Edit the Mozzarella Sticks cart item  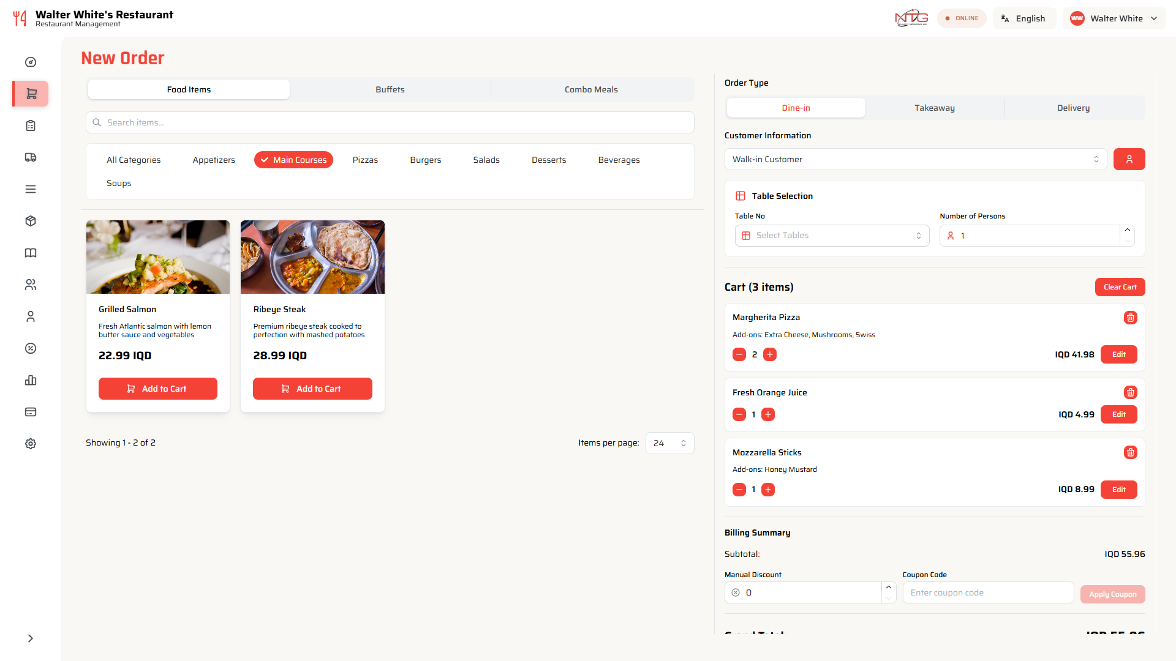point(1118,490)
